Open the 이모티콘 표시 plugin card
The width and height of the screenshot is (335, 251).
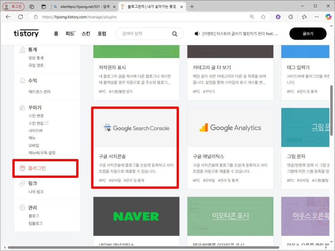[x=230, y=221]
